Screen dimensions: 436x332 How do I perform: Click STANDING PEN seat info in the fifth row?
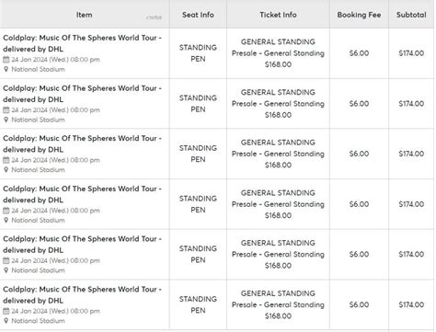(198, 254)
